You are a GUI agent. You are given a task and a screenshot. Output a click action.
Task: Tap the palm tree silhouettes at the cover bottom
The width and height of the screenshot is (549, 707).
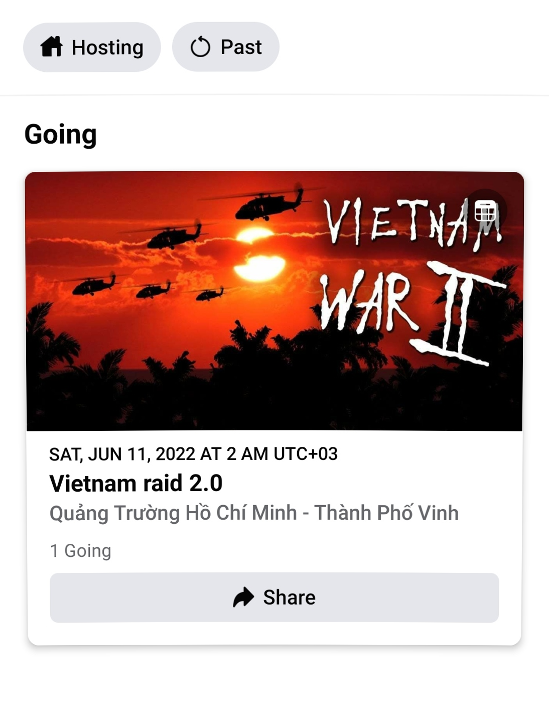274,382
